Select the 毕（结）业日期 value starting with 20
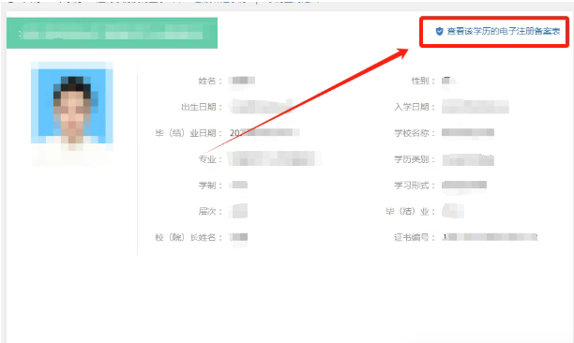Image resolution: width=574 pixels, height=343 pixels. coord(264,133)
